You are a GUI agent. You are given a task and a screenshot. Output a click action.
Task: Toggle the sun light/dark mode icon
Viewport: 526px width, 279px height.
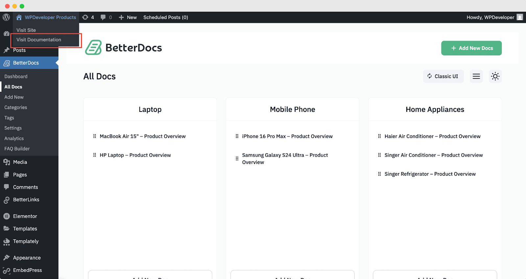[x=495, y=76]
